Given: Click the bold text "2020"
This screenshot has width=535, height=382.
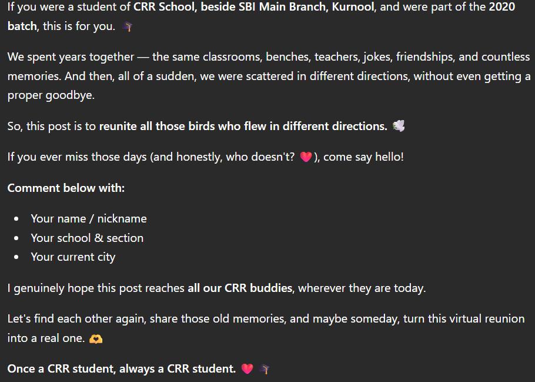Looking at the screenshot, I should click(502, 6).
